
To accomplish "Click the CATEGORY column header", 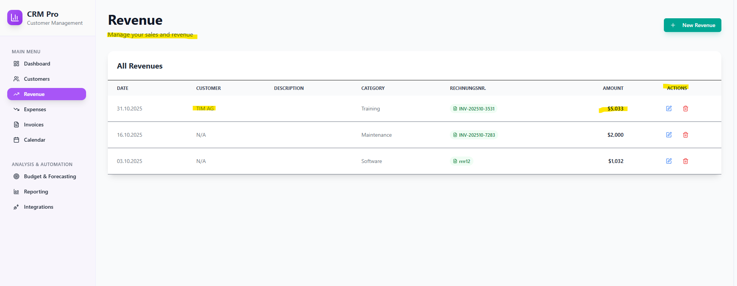I will point(373,88).
